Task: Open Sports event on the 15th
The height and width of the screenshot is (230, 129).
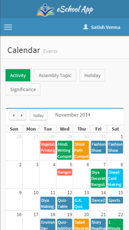Action: (x=115, y=200)
